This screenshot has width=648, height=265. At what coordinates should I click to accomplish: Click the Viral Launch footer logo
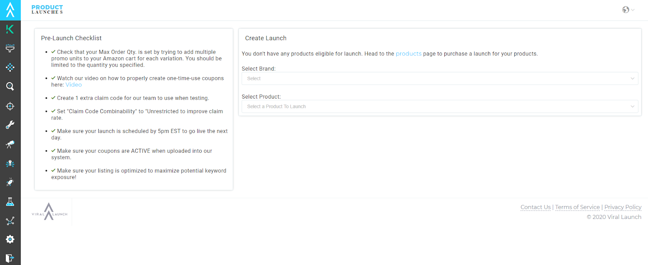(49, 212)
